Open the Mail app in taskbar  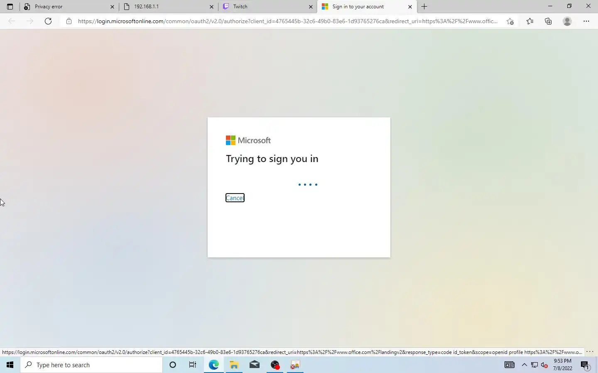(x=254, y=365)
